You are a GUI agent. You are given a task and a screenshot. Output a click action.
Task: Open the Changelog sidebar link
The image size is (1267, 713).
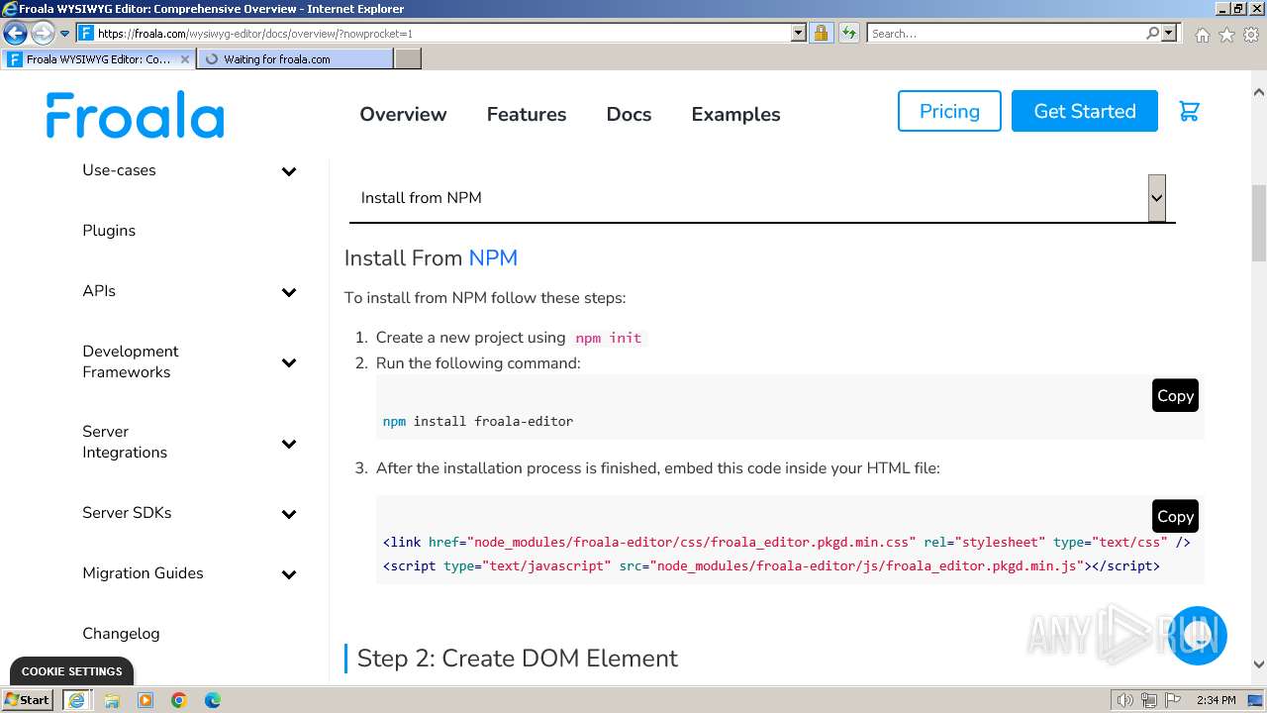(x=121, y=634)
